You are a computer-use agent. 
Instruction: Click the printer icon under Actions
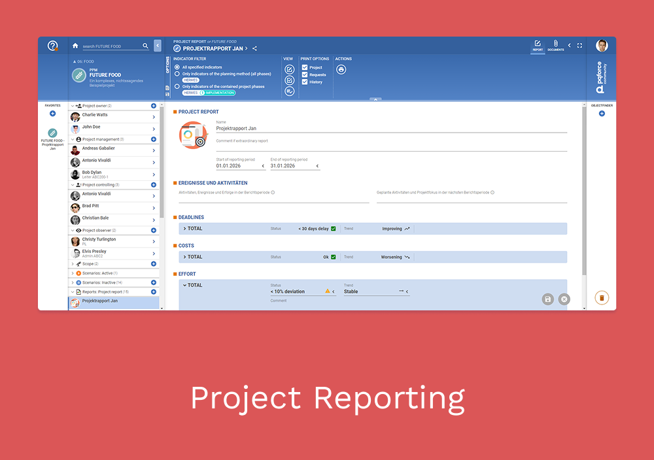coord(341,69)
